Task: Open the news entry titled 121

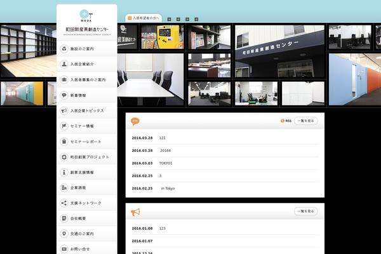Action: tap(162, 138)
